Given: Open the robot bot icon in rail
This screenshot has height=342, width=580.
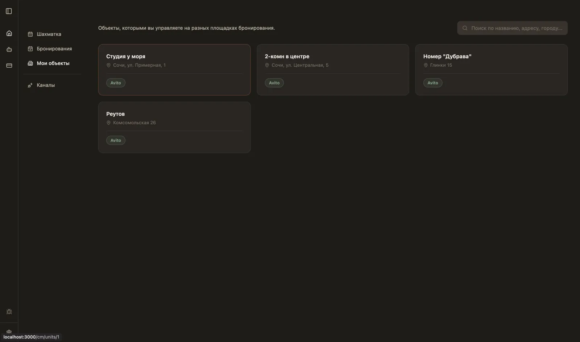Looking at the screenshot, I should coord(9,49).
